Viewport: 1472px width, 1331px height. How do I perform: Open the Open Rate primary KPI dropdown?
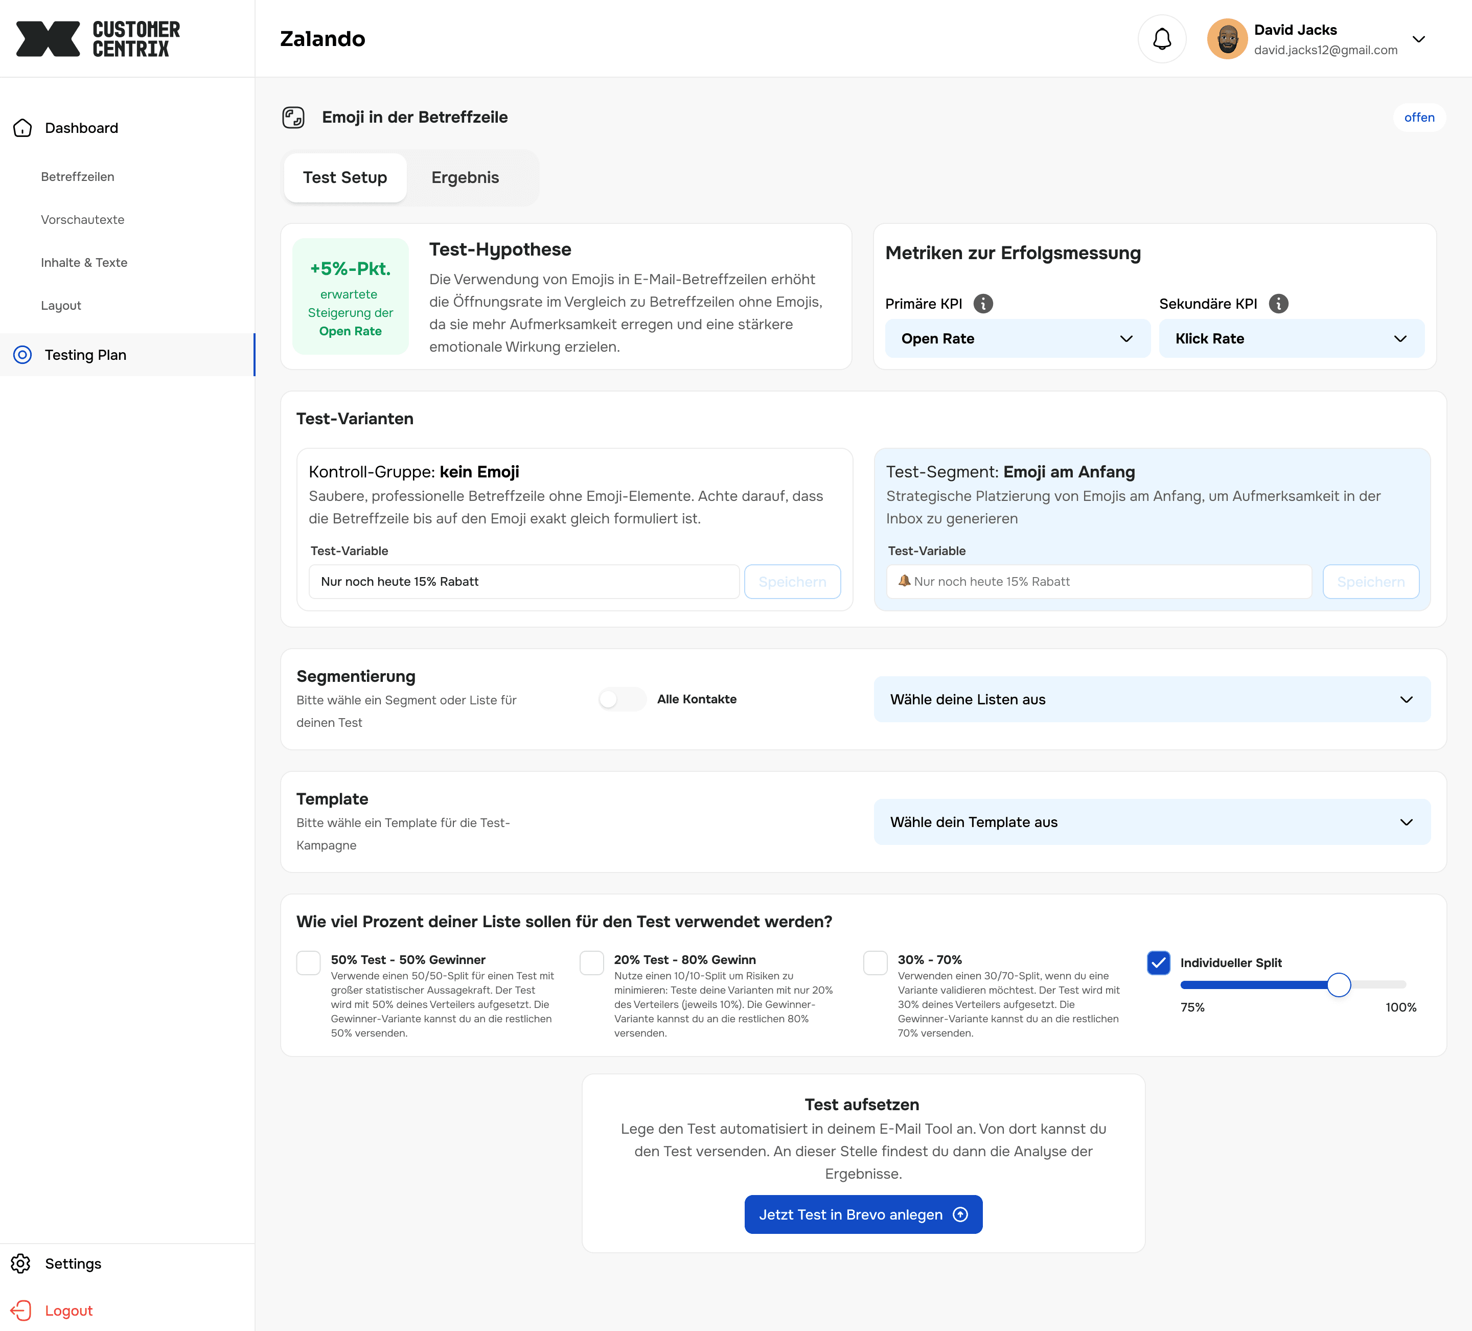(1017, 339)
